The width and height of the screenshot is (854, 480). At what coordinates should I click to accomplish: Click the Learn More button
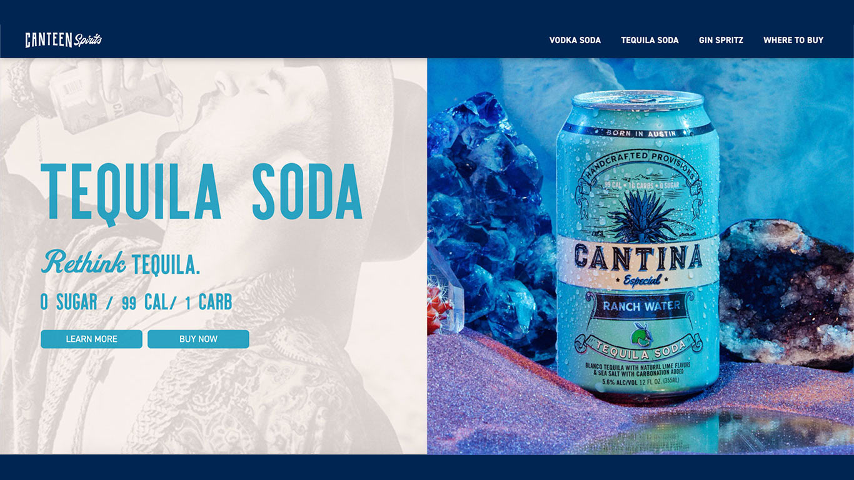coord(91,339)
